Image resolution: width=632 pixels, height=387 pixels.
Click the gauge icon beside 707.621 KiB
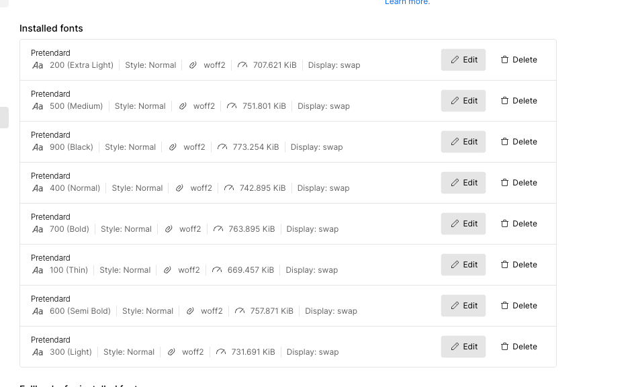click(242, 65)
